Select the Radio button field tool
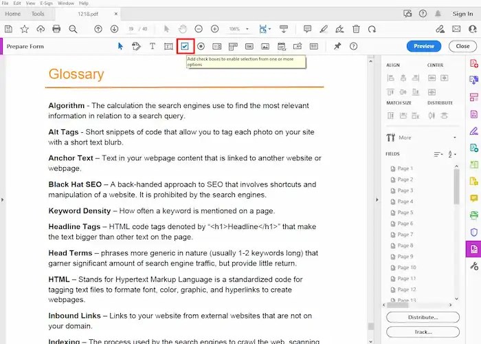The width and height of the screenshot is (481, 344). [x=201, y=46]
